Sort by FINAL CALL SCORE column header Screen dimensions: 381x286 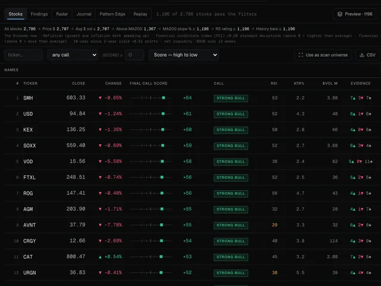(148, 83)
